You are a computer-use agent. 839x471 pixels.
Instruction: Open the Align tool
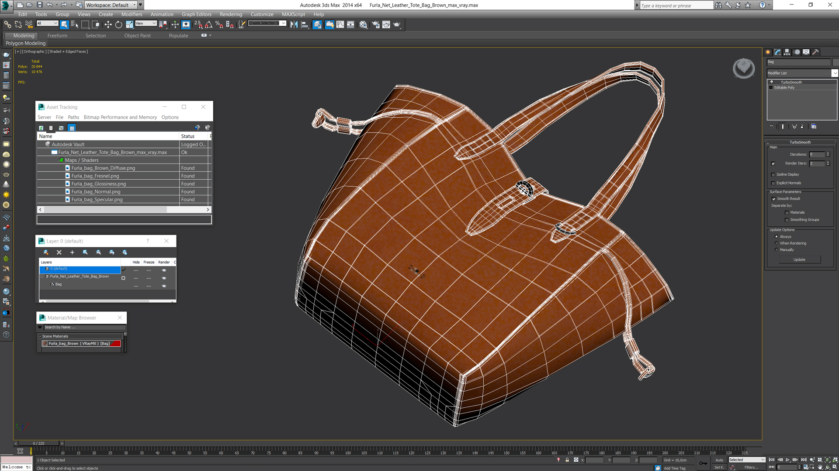point(305,24)
